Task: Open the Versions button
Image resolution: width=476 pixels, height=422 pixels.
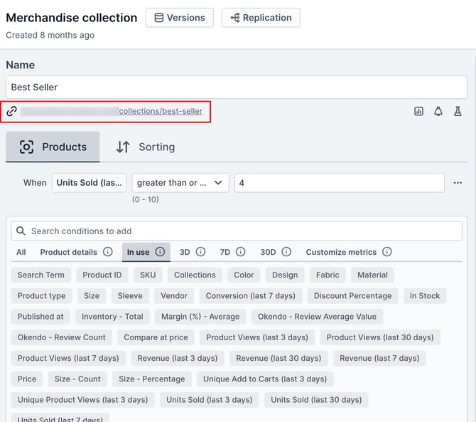Action: pyautogui.click(x=180, y=18)
